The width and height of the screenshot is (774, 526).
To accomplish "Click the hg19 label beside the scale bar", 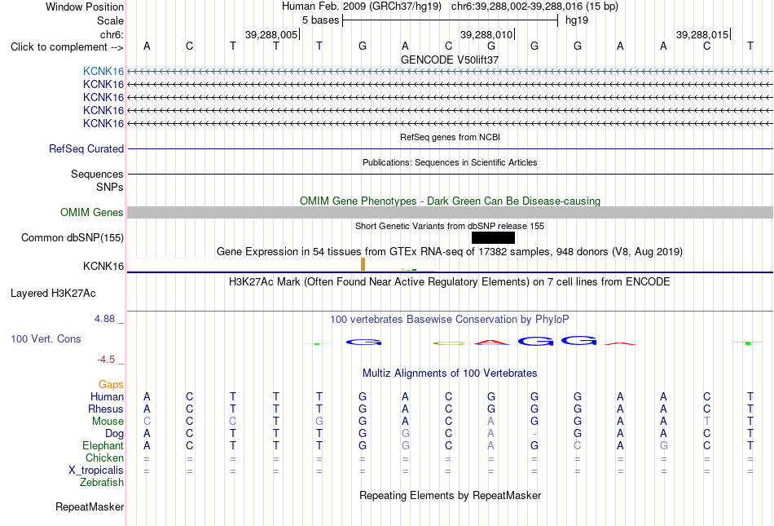I will coord(577,20).
